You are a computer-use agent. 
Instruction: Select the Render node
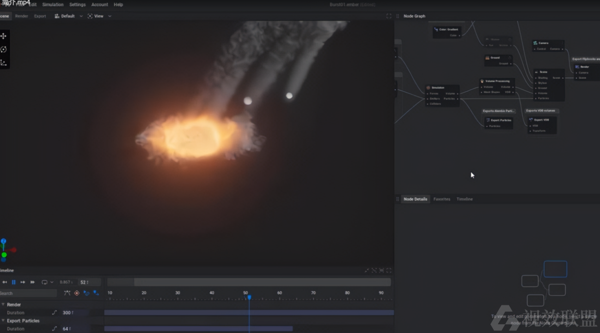tap(587, 72)
